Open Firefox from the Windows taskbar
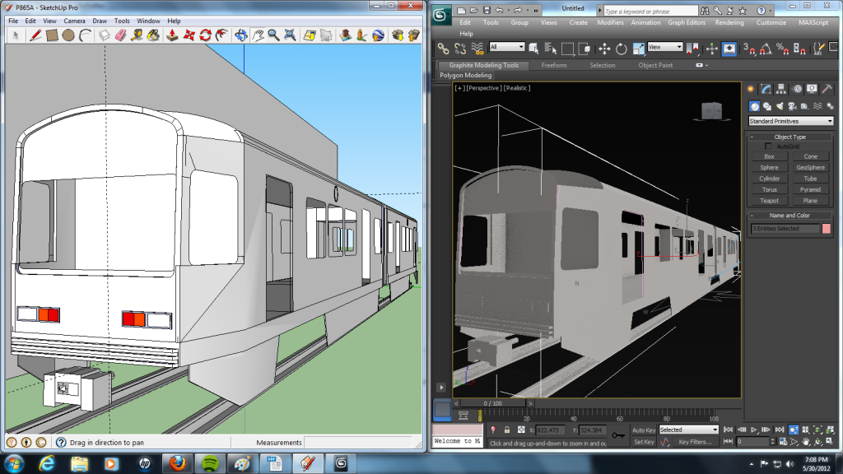Screen dimensions: 843x474 pyautogui.click(x=177, y=463)
